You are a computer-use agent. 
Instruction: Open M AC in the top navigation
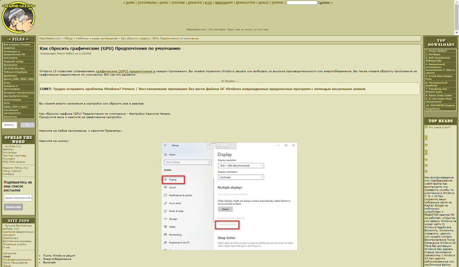pos(208,3)
